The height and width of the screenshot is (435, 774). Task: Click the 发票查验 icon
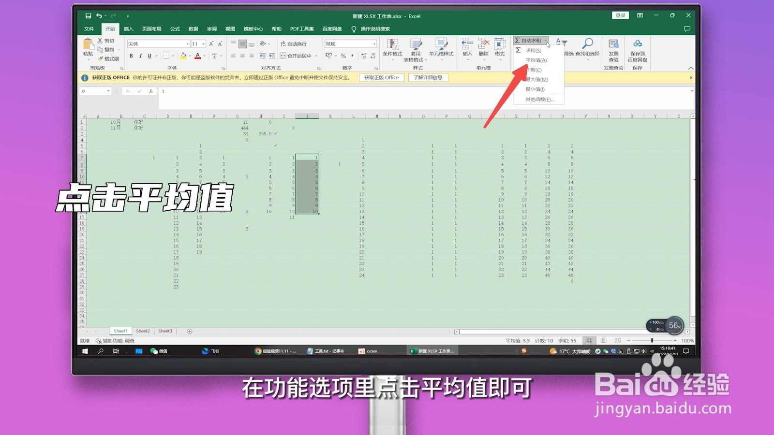613,44
